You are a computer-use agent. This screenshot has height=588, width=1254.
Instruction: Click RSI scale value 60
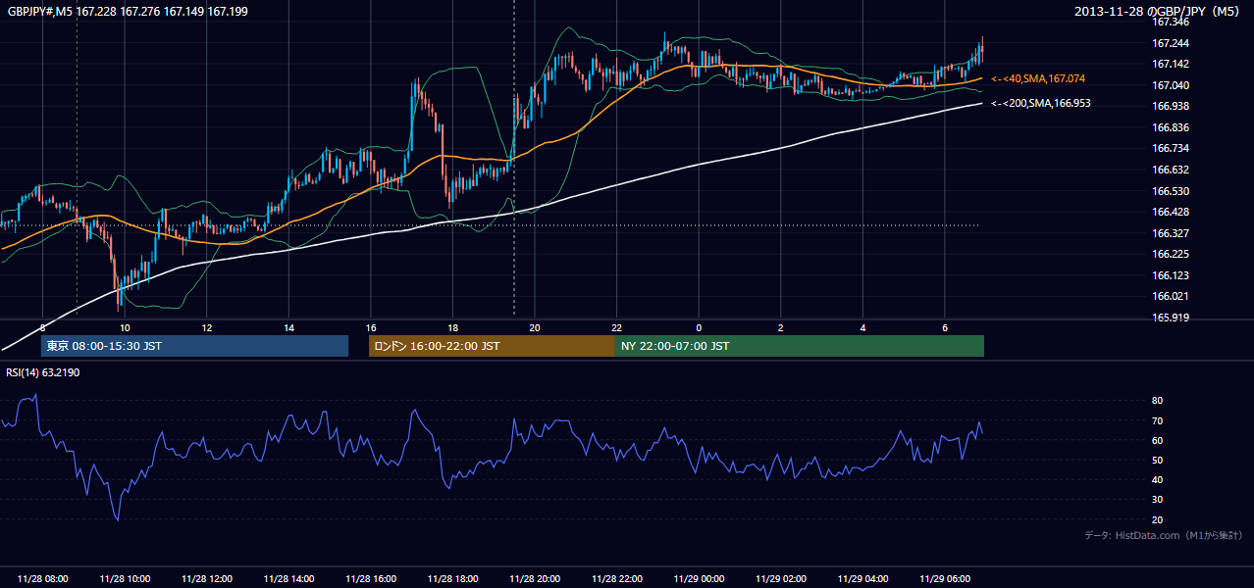click(x=1158, y=440)
